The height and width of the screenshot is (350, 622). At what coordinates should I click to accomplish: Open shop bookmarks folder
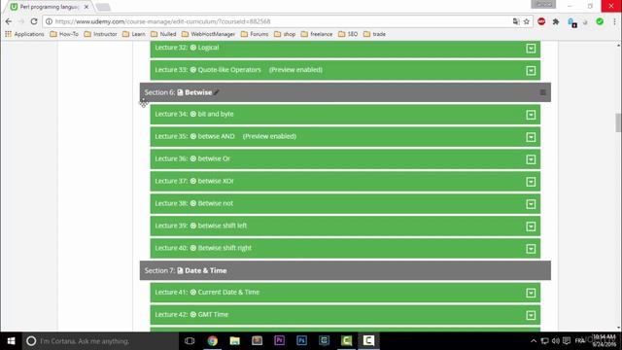(285, 34)
